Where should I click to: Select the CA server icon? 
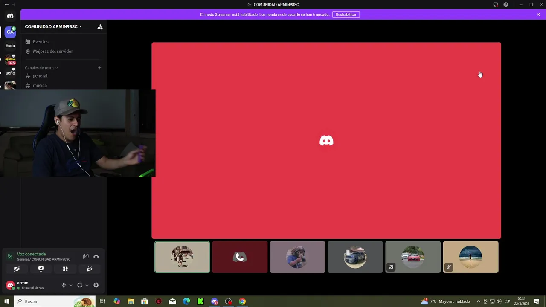(x=10, y=32)
